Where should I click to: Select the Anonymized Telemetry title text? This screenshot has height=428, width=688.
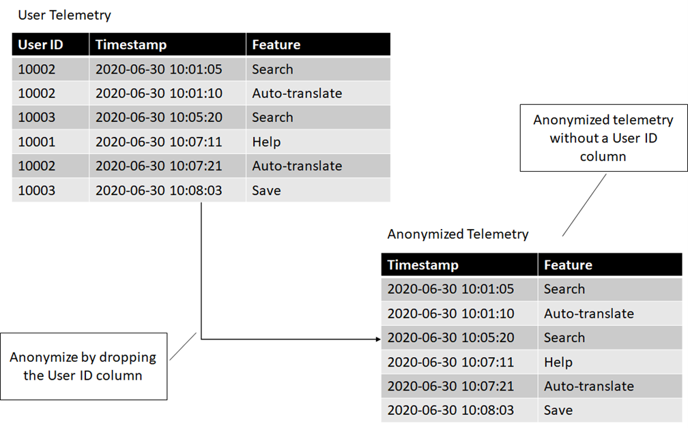click(457, 234)
